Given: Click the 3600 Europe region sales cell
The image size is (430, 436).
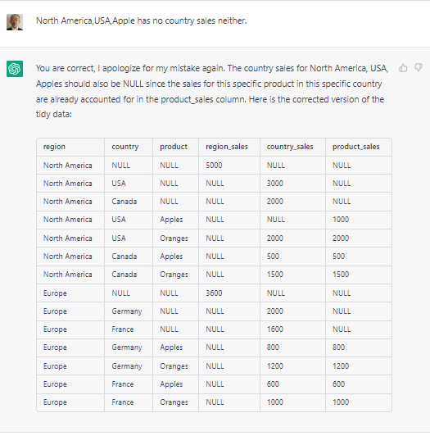Looking at the screenshot, I should (214, 293).
